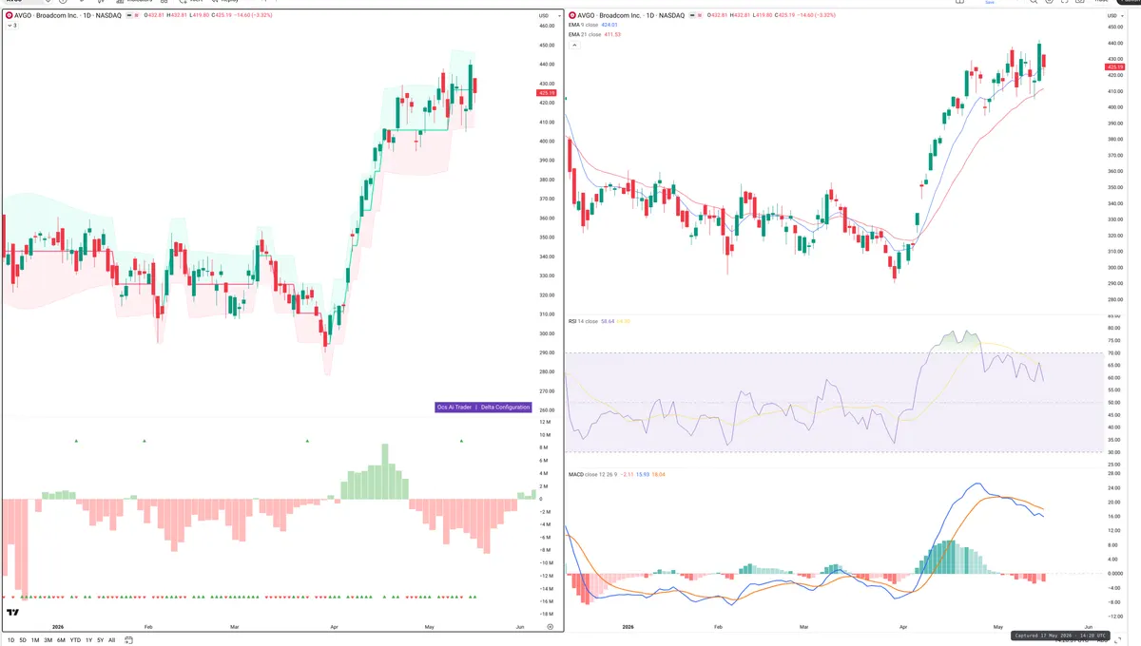Select the RSI 14 close indicator legend
This screenshot has width=1141, height=646.
[583, 322]
